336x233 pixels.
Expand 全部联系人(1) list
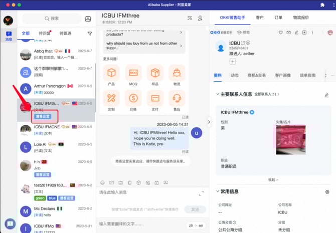pos(267,94)
